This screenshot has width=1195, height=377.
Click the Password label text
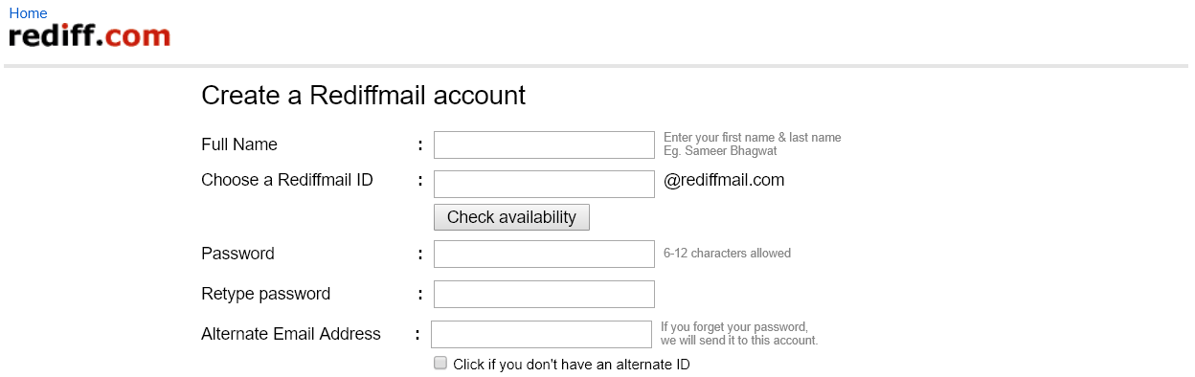237,254
